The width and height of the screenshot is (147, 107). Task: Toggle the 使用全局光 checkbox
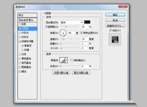tap(81, 33)
